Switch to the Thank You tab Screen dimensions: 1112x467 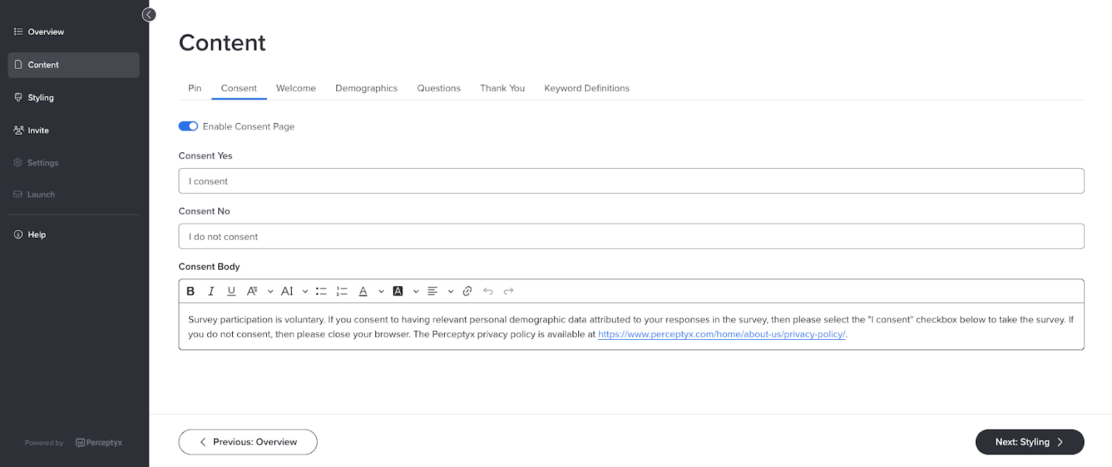[x=502, y=88]
